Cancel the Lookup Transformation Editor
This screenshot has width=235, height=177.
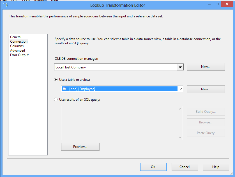coord(185,167)
